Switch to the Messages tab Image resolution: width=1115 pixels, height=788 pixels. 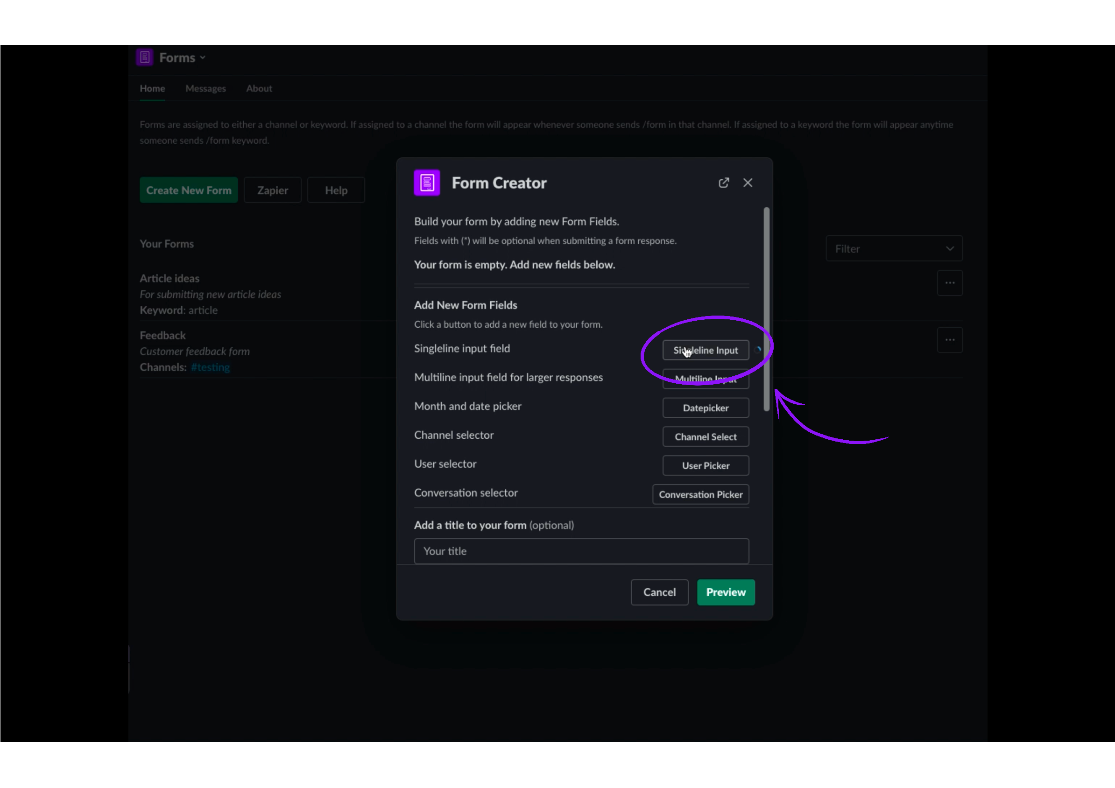(x=205, y=88)
